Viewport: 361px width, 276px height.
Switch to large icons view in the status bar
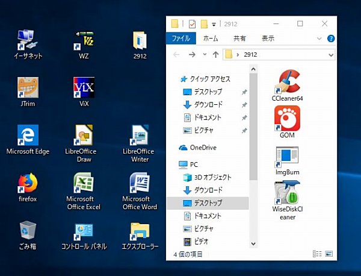click(329, 254)
